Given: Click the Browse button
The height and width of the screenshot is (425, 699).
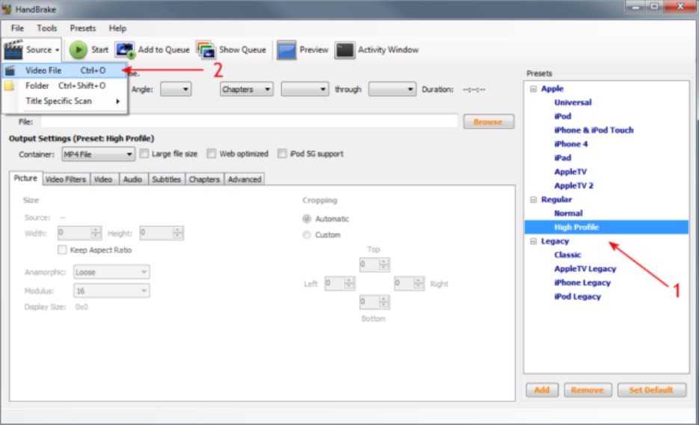Looking at the screenshot, I should click(489, 122).
